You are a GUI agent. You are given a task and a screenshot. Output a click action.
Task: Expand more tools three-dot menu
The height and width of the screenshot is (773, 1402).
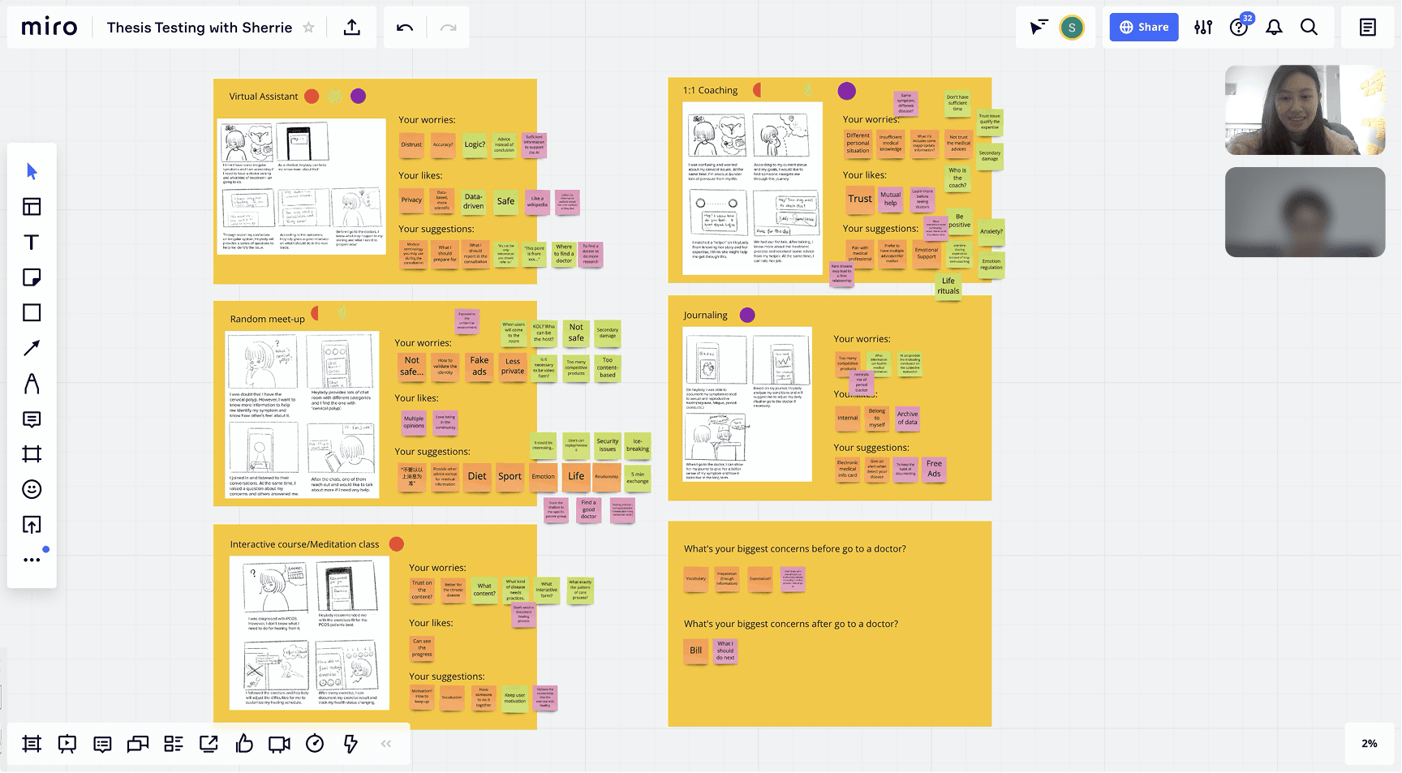[32, 560]
